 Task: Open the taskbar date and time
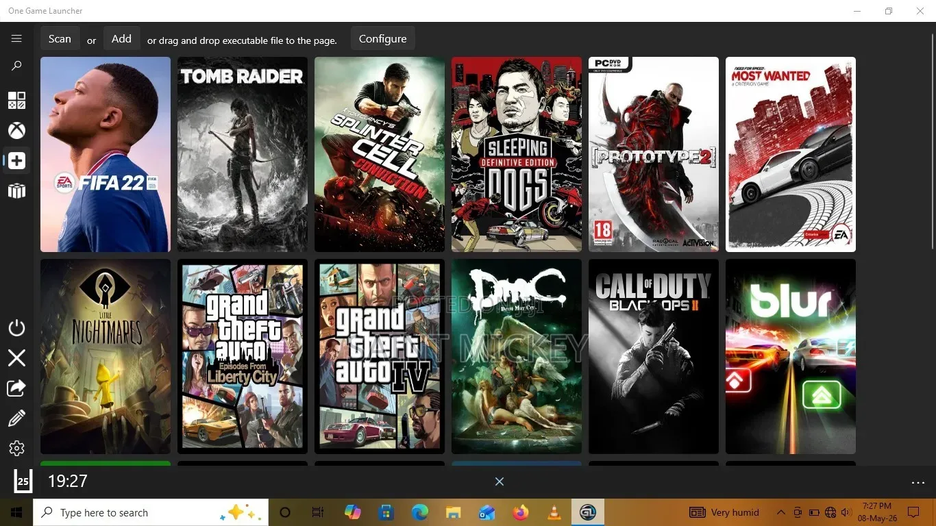coord(877,512)
